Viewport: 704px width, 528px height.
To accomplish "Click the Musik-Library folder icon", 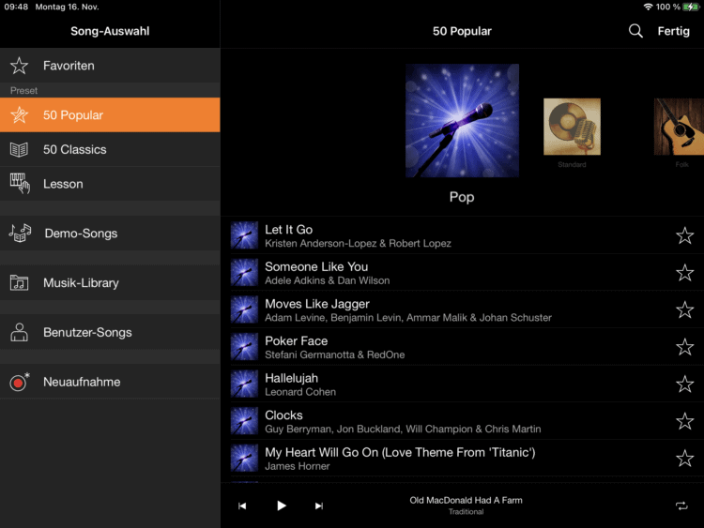I will pos(19,282).
